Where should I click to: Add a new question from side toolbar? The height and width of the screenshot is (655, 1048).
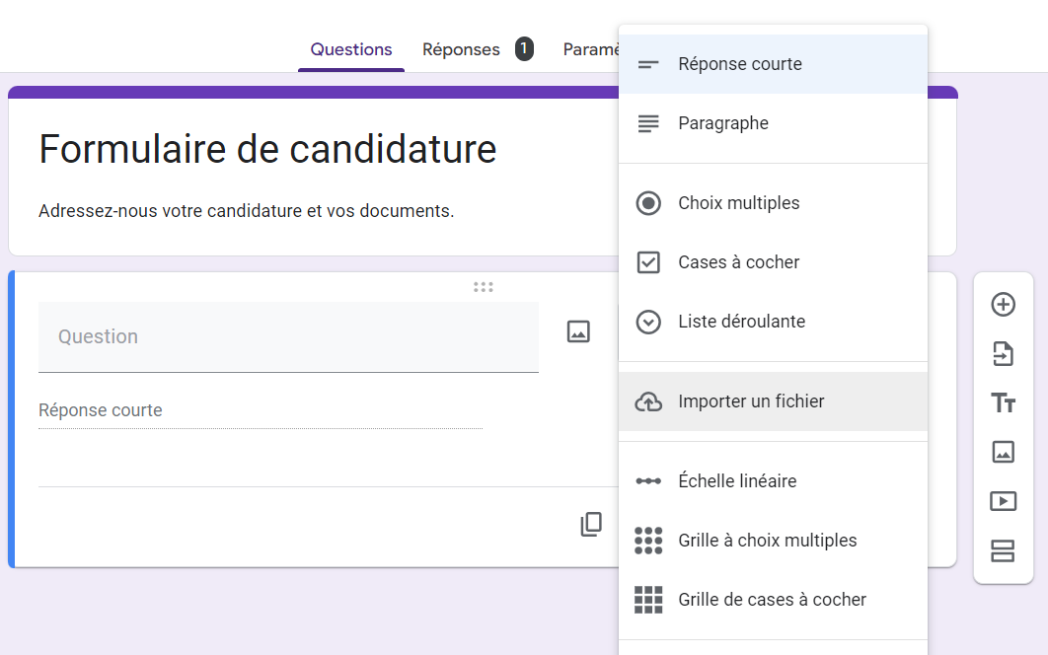coord(1003,305)
